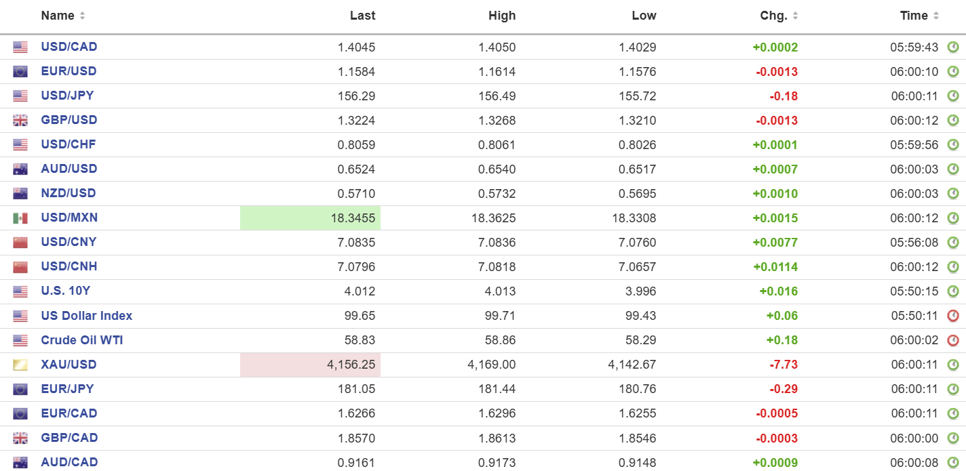Click the red clock icon for US Dollar Index
966x471 pixels.
tap(952, 316)
